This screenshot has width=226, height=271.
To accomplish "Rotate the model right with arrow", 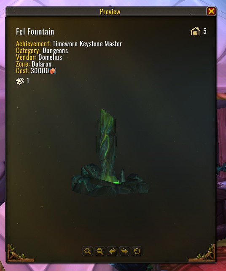I will tap(124, 251).
